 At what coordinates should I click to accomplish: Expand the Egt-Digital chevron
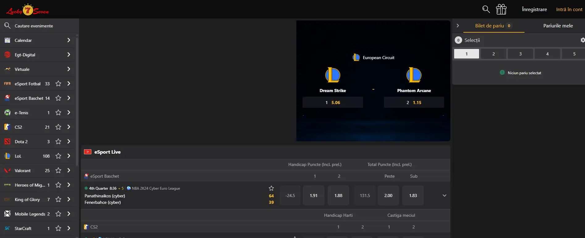click(x=69, y=55)
